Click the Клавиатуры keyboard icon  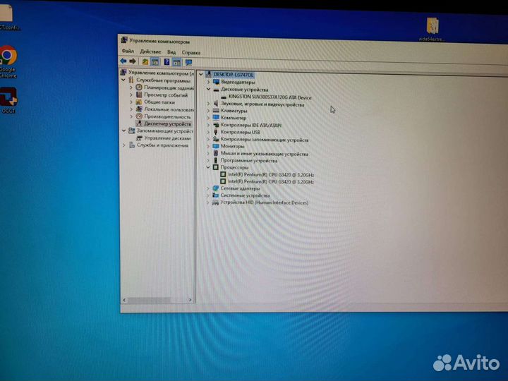[216, 111]
